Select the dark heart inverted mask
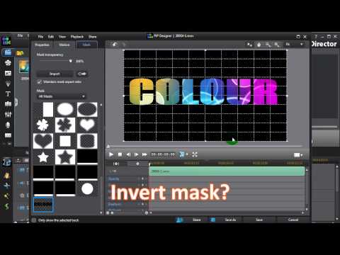This screenshot has height=255, width=340. coord(43,141)
